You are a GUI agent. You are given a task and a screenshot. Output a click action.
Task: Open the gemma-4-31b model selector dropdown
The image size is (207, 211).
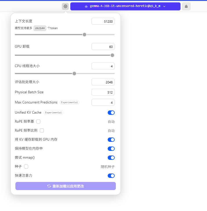[125, 6]
